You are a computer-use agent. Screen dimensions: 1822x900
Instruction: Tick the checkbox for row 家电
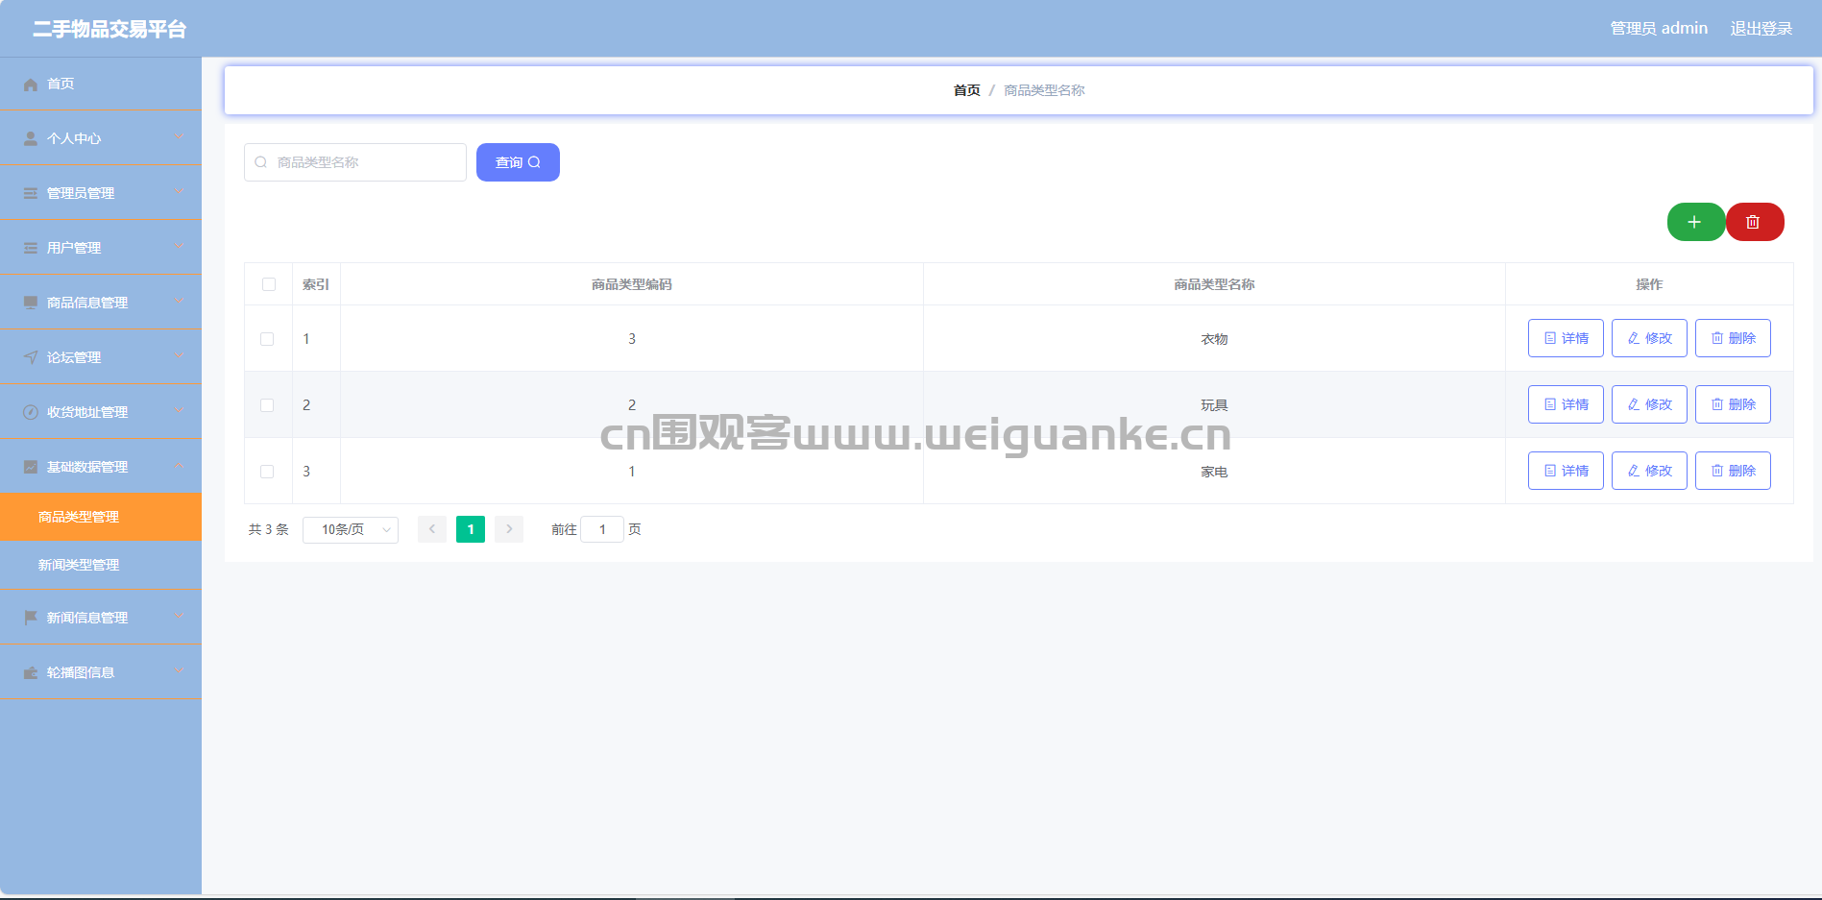click(x=267, y=472)
